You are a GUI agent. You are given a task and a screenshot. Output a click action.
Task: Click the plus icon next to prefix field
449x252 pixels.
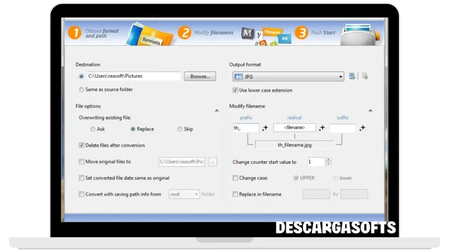265,128
